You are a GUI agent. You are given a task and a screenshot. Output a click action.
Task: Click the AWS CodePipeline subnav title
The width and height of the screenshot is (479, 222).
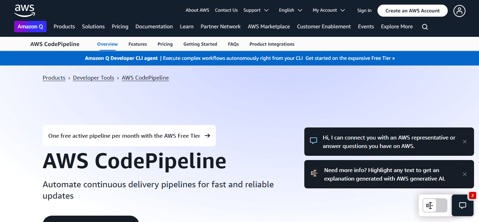coord(55,44)
